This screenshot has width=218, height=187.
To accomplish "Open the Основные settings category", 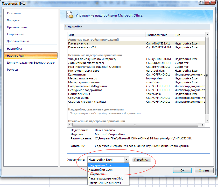I will [x=14, y=13].
